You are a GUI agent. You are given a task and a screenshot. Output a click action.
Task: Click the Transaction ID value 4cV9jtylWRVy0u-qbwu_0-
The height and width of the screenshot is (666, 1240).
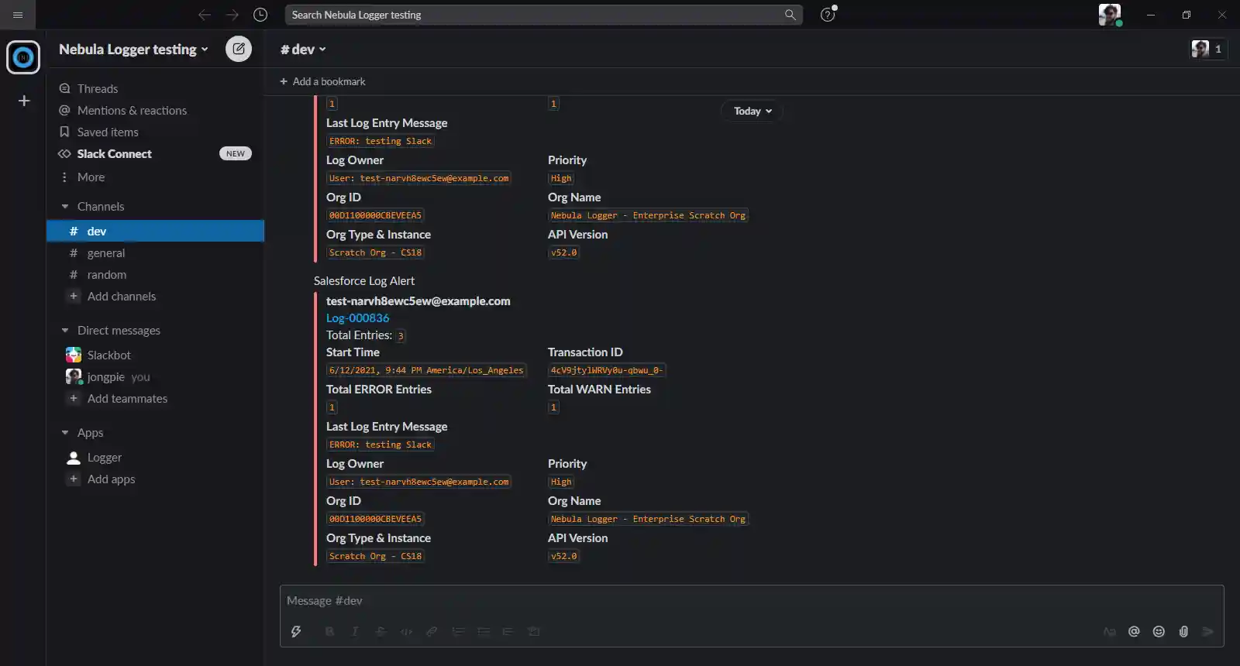[x=606, y=370]
